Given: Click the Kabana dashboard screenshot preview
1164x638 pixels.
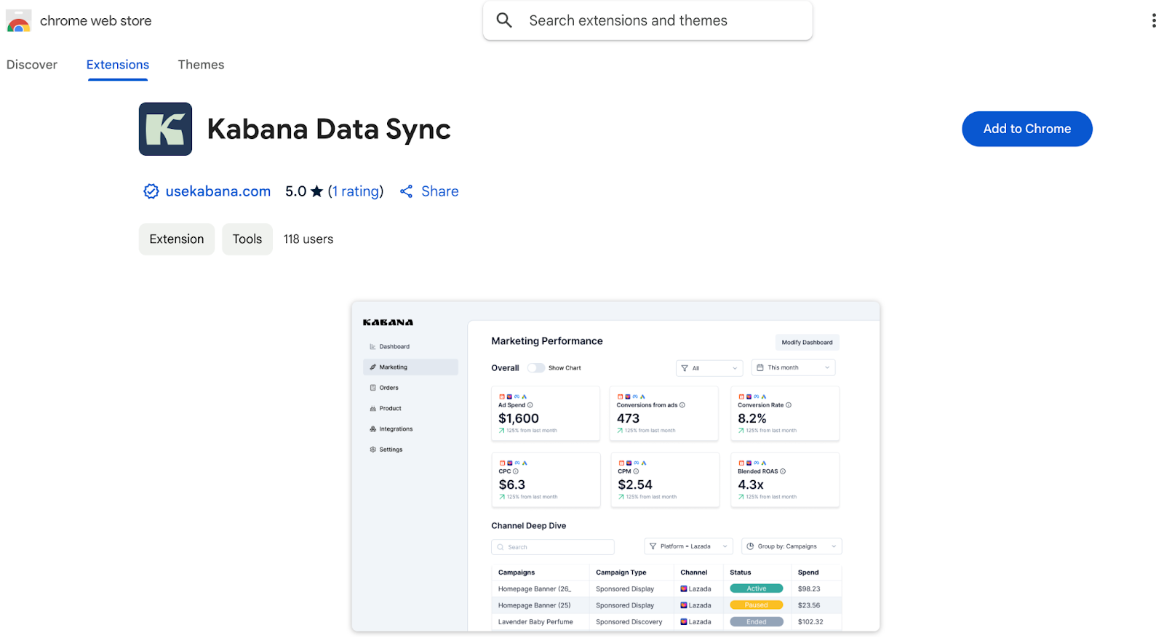Looking at the screenshot, I should click(x=615, y=466).
